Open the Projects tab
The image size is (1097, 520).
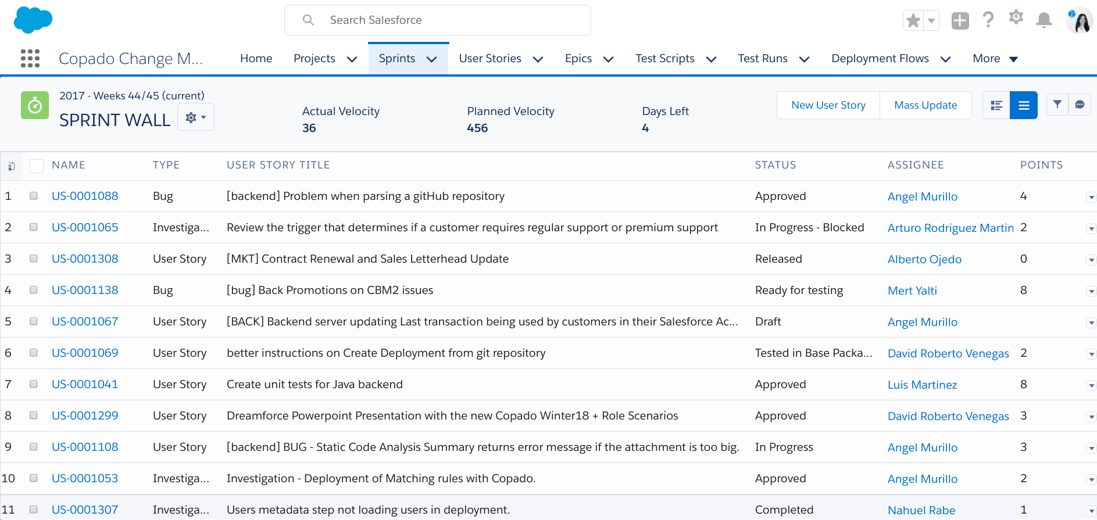(315, 58)
